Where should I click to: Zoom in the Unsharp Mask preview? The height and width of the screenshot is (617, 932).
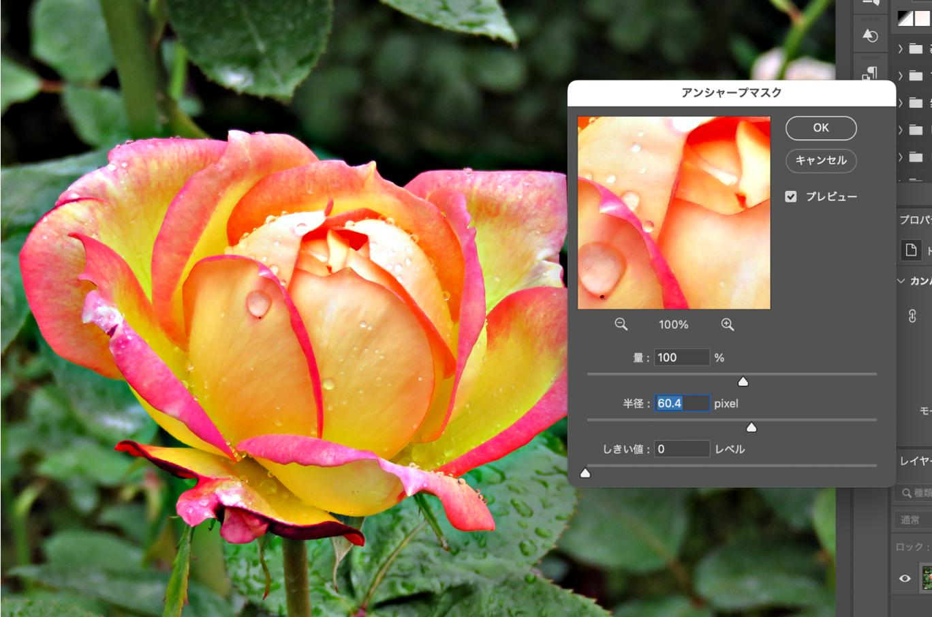coord(728,325)
